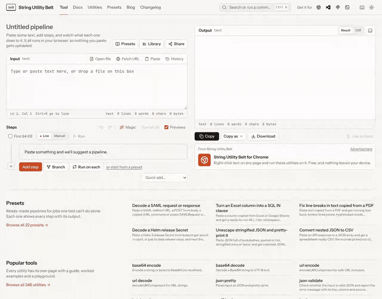The height and width of the screenshot is (299, 382).
Task: Open the Tool tab
Action: click(x=64, y=7)
